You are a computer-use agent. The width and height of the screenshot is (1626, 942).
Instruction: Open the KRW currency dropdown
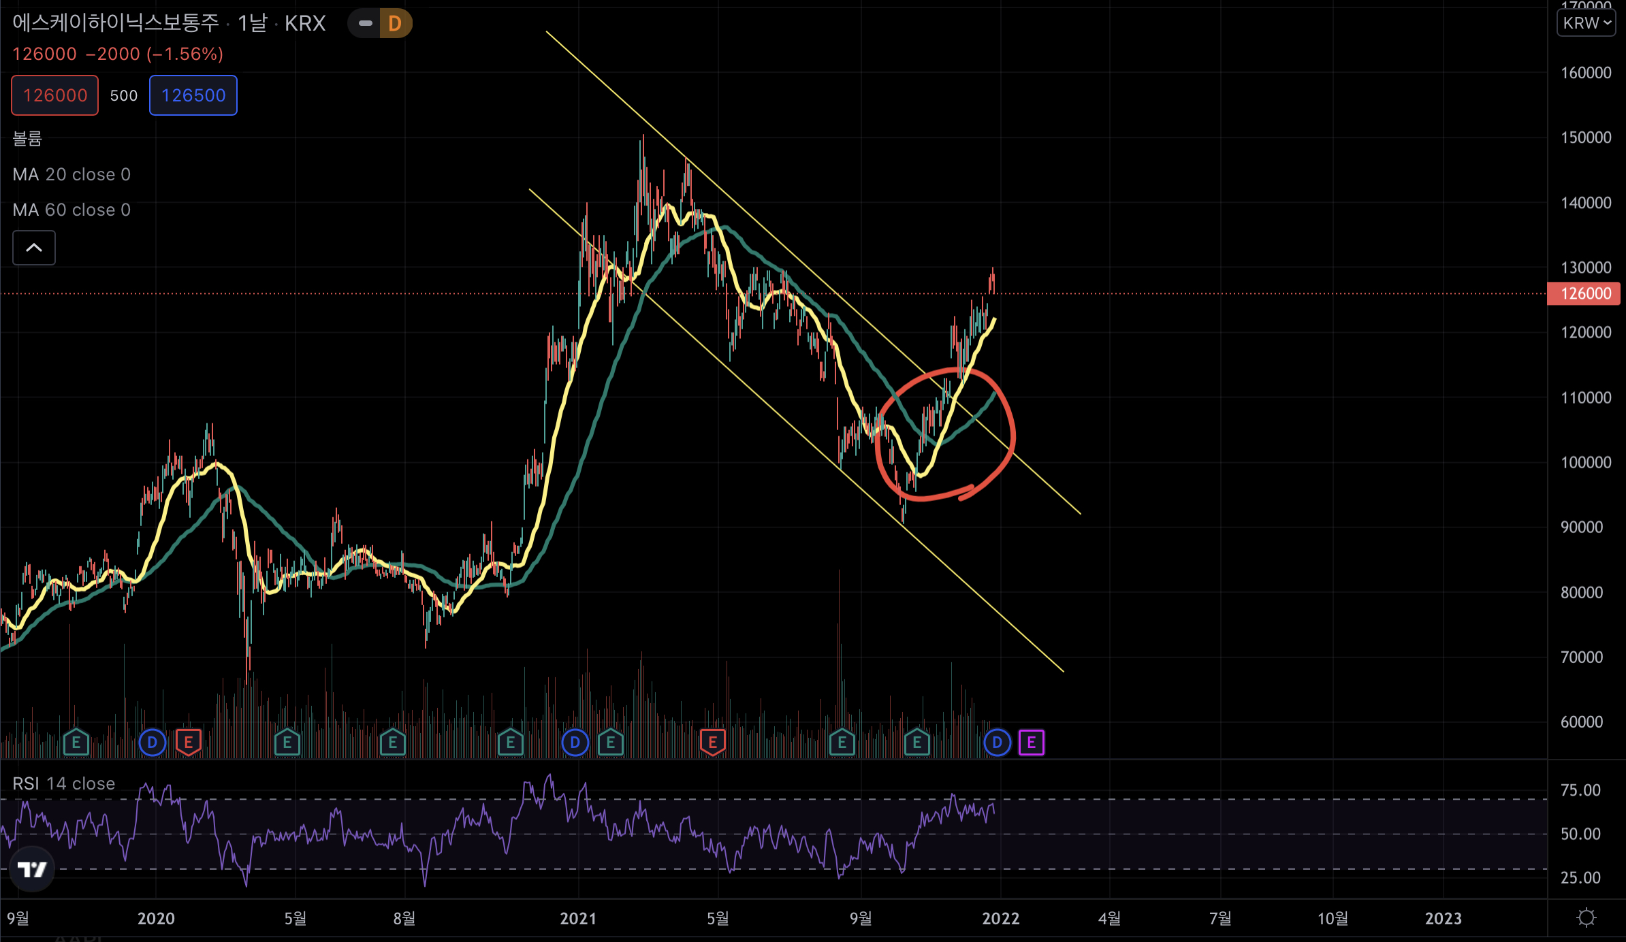(x=1586, y=23)
